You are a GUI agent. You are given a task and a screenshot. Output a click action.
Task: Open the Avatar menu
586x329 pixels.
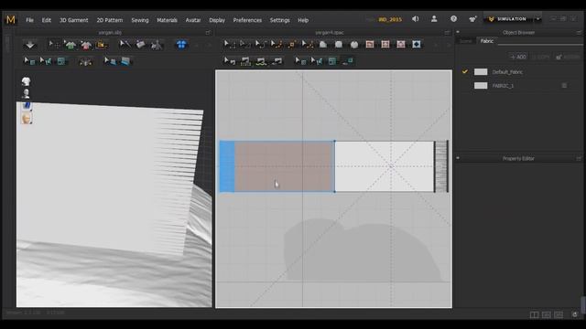click(x=193, y=20)
